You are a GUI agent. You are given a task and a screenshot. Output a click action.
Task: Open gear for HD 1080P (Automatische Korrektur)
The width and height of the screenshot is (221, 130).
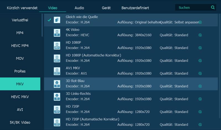point(200,61)
